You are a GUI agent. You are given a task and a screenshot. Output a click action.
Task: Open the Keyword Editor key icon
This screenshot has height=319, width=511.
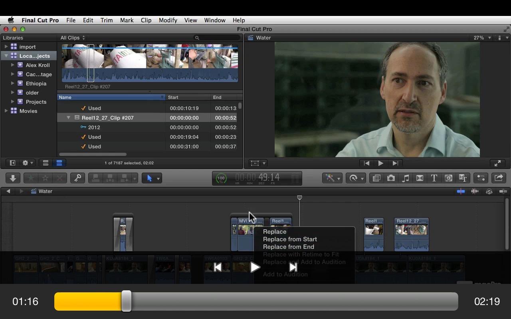77,178
